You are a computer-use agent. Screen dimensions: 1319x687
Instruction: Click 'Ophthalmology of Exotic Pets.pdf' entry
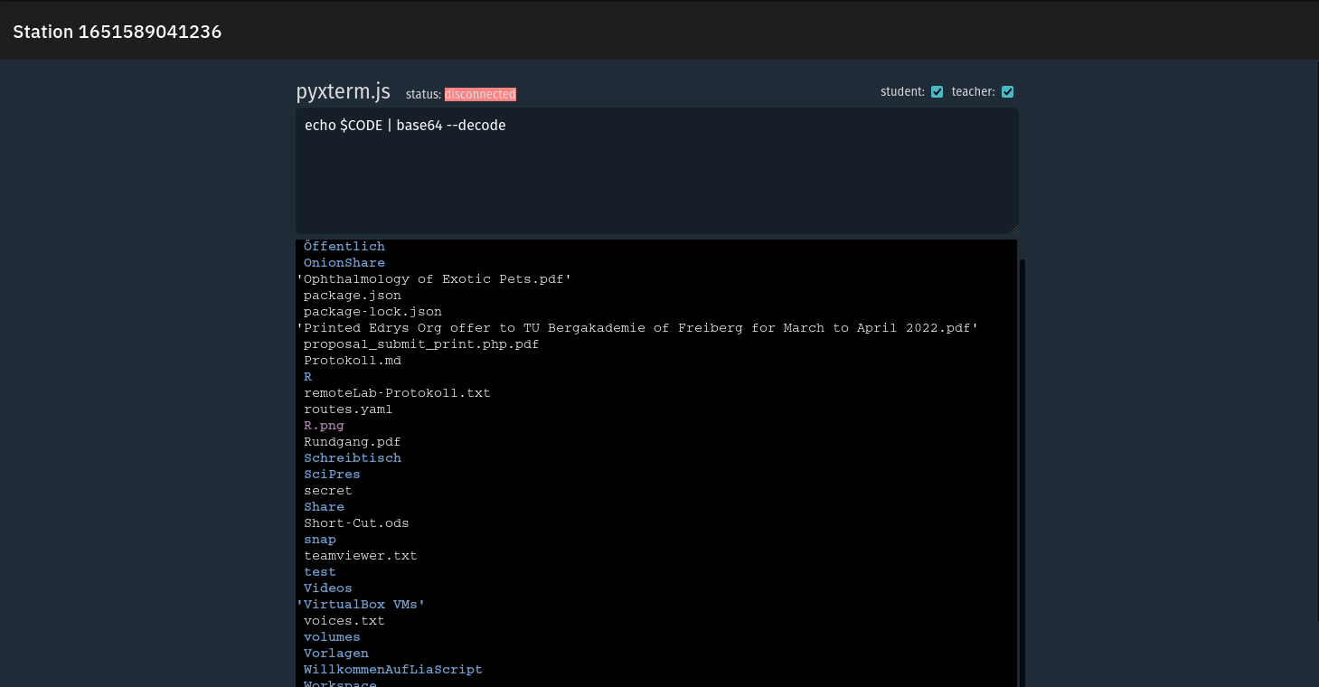(434, 279)
